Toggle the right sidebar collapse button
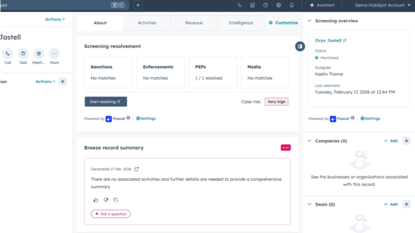This screenshot has width=415, height=233. pos(300,46)
